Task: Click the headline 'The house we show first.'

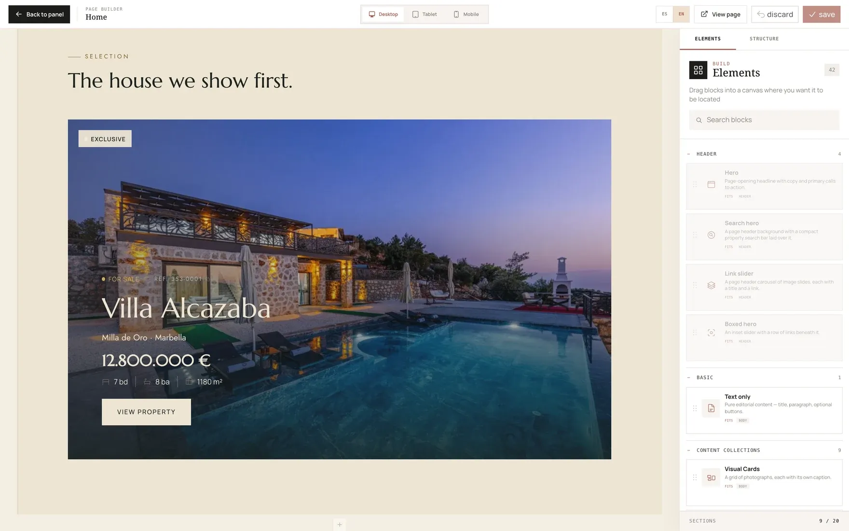Action: (180, 81)
